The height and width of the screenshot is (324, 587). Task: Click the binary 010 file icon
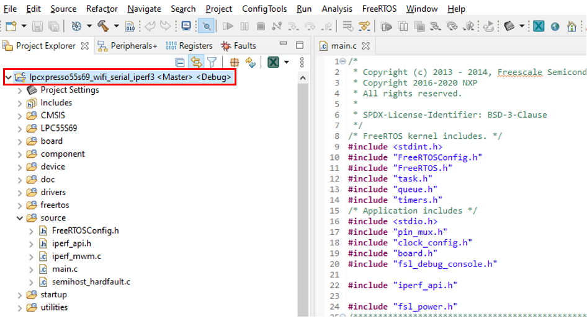pyautogui.click(x=130, y=26)
